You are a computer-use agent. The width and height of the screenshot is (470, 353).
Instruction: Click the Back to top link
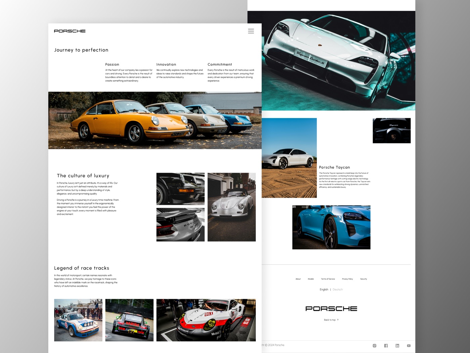(x=331, y=320)
